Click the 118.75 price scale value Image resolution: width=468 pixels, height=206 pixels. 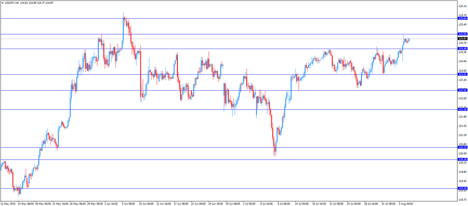(x=463, y=200)
